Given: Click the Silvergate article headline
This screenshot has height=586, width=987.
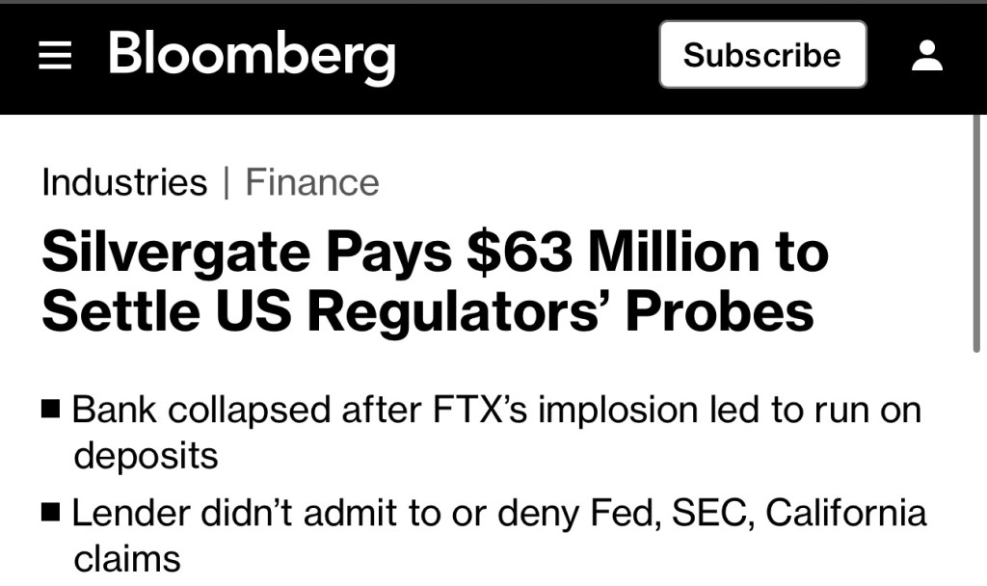Looking at the screenshot, I should click(434, 281).
